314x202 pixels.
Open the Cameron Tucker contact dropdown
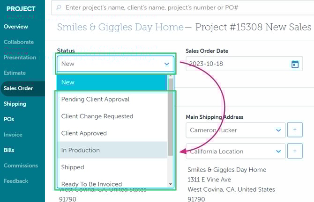pyautogui.click(x=235, y=130)
